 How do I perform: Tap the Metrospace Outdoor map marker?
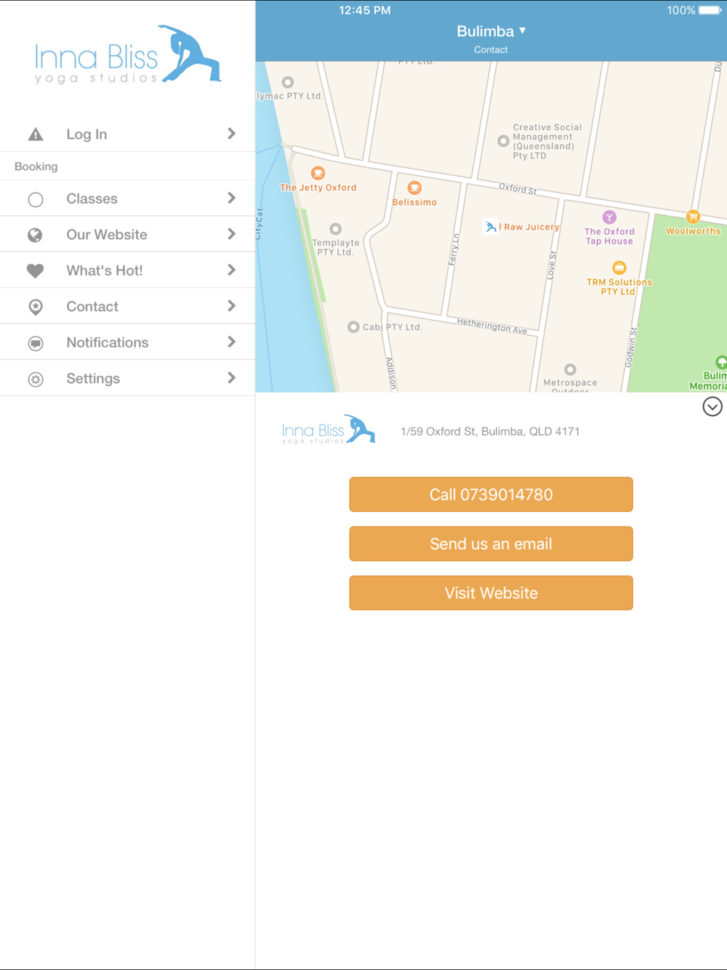tap(570, 369)
